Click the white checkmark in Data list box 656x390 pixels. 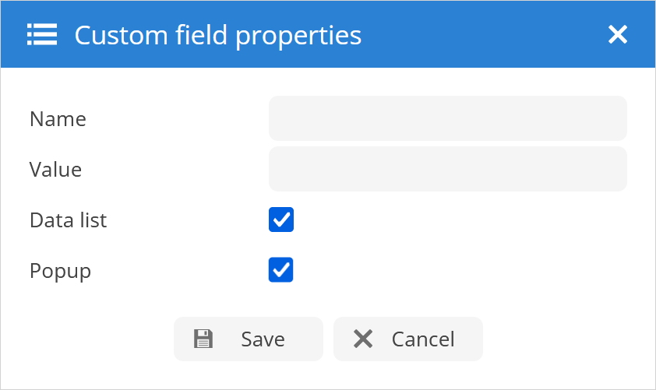point(281,220)
